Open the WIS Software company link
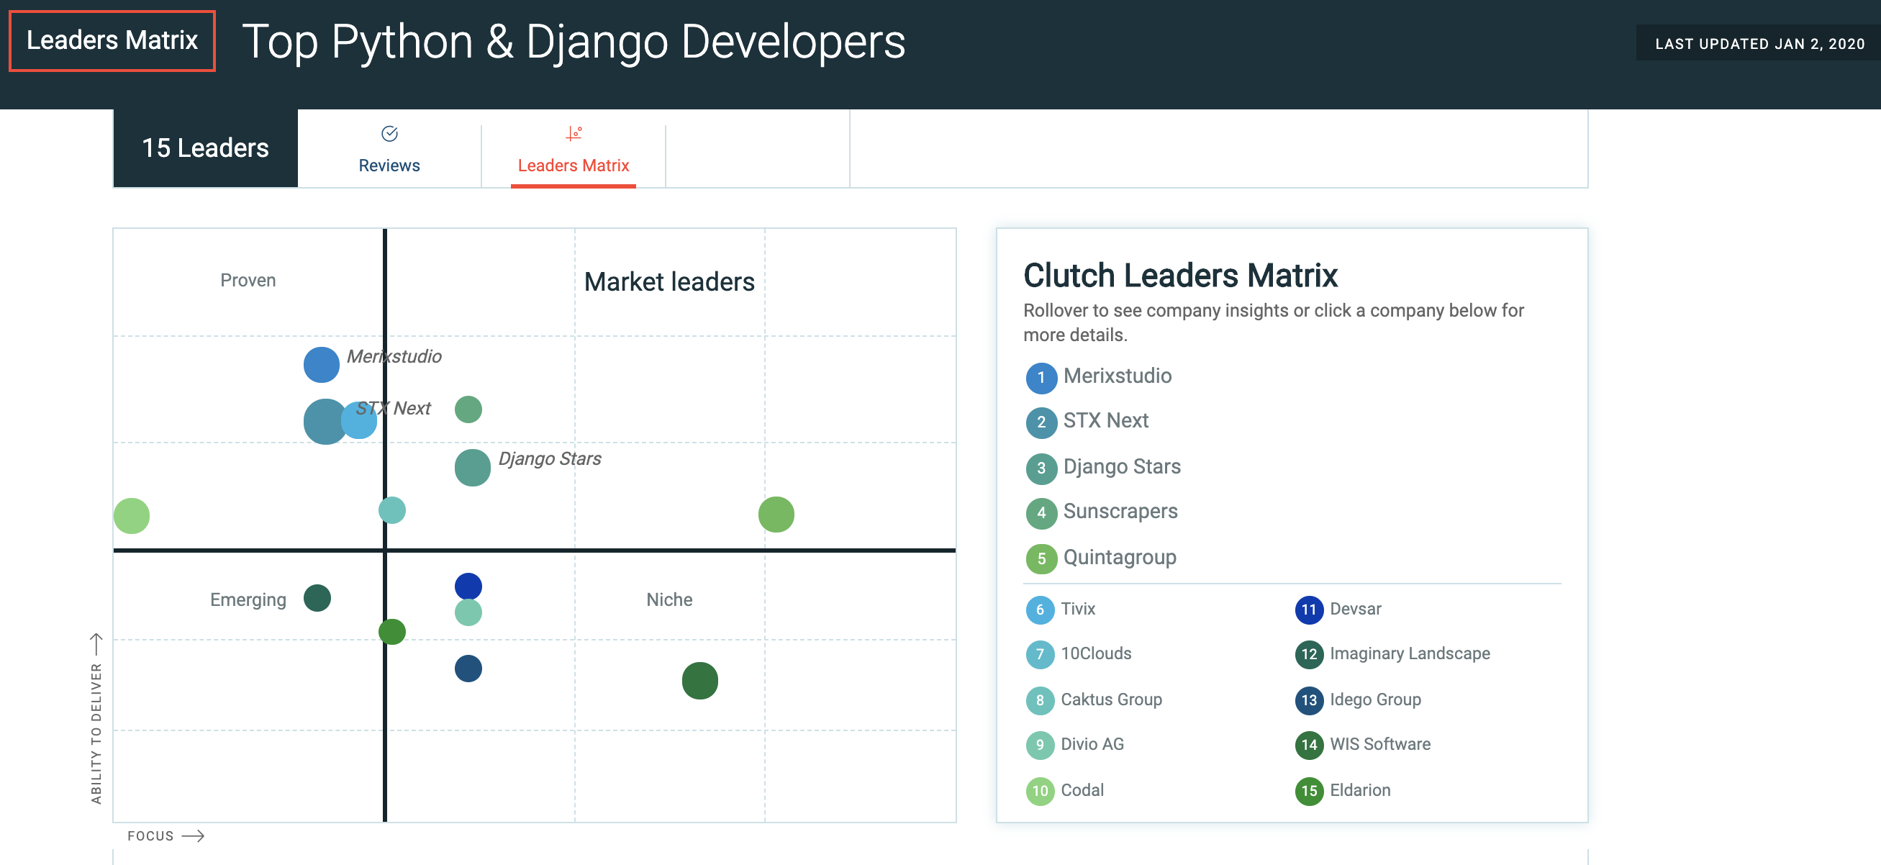The width and height of the screenshot is (1881, 865). pyautogui.click(x=1380, y=744)
